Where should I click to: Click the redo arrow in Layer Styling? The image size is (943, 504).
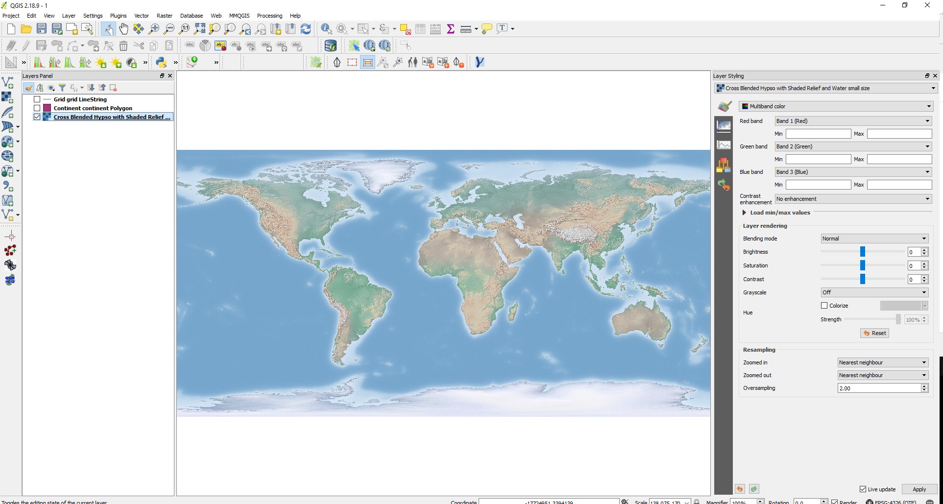click(x=754, y=489)
